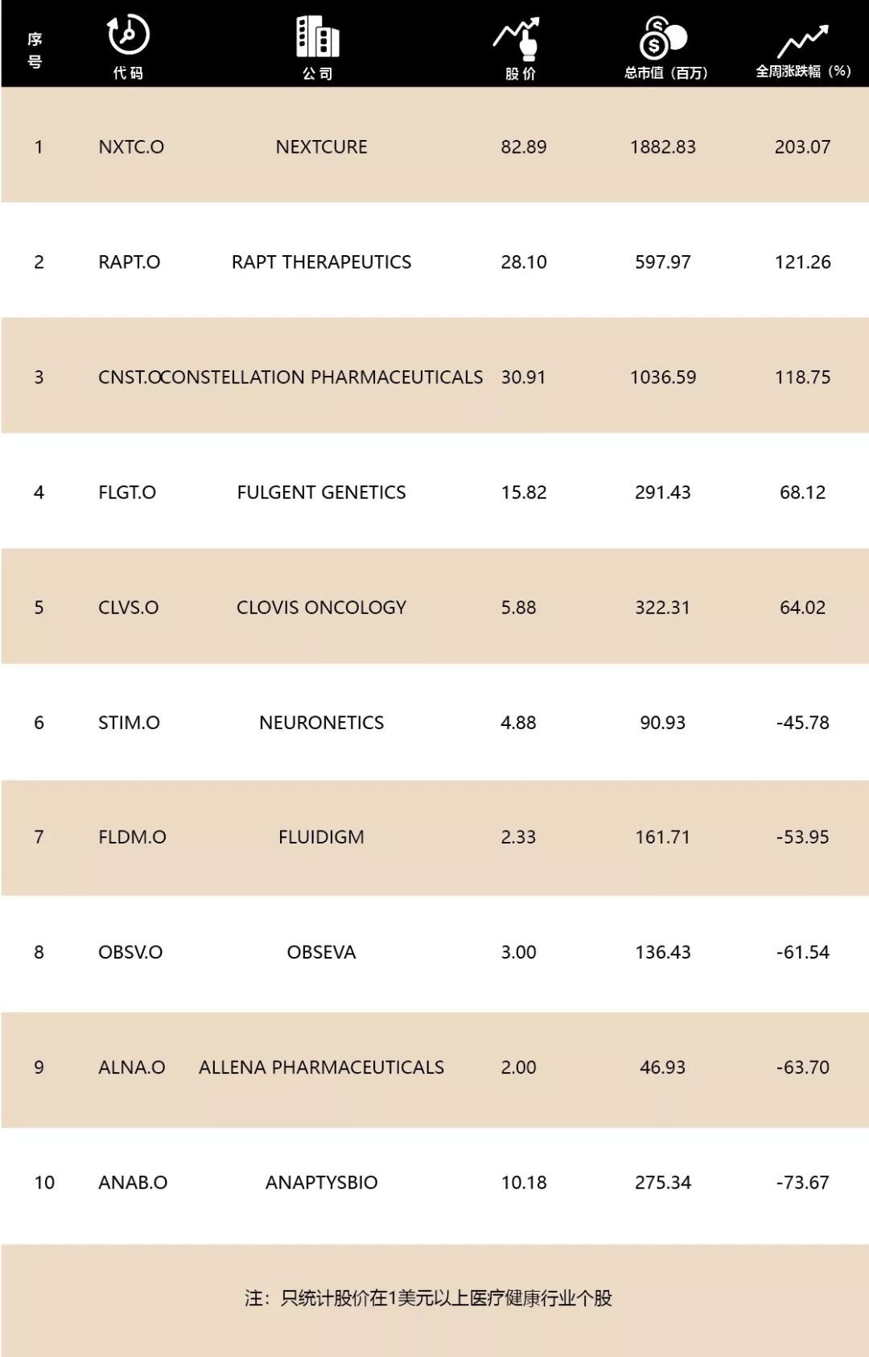Image resolution: width=869 pixels, height=1357 pixels.
Task: Click the CLOVIS ONCOLOGY company name
Action: click(321, 607)
